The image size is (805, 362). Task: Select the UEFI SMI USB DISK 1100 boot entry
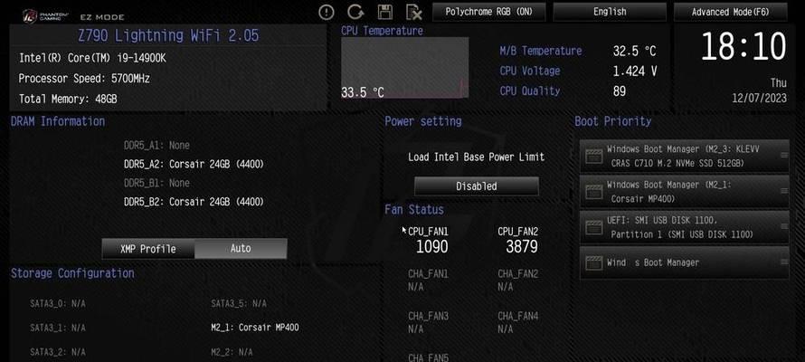(x=685, y=227)
